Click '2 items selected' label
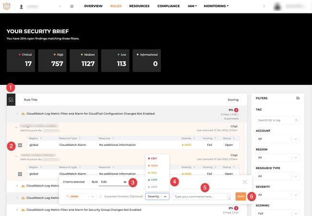The image size is (312, 216). 74,182
